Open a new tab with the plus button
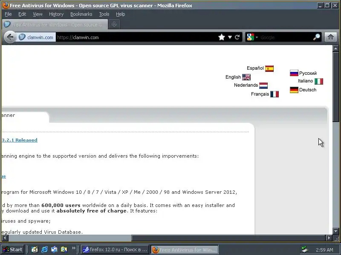 (x=114, y=24)
